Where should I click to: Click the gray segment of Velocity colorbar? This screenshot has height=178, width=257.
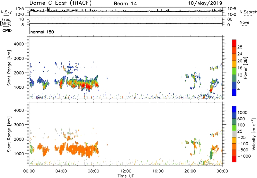pyautogui.click(x=234, y=134)
